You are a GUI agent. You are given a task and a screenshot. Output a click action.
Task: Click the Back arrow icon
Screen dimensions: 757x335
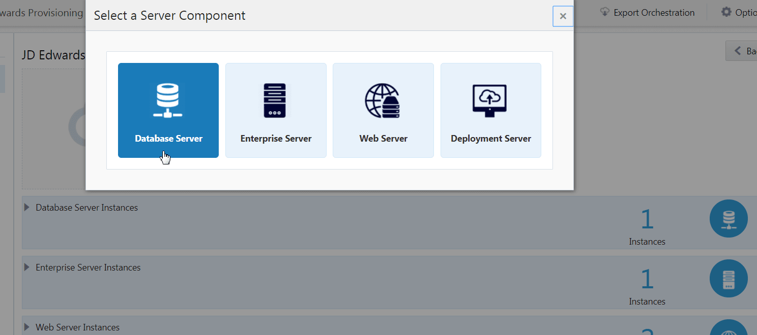pos(738,50)
